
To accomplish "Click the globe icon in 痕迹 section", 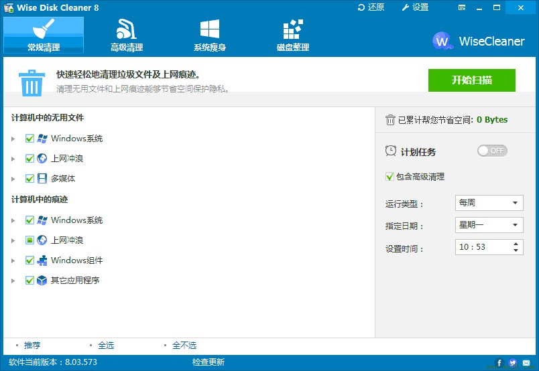I will (x=42, y=240).
